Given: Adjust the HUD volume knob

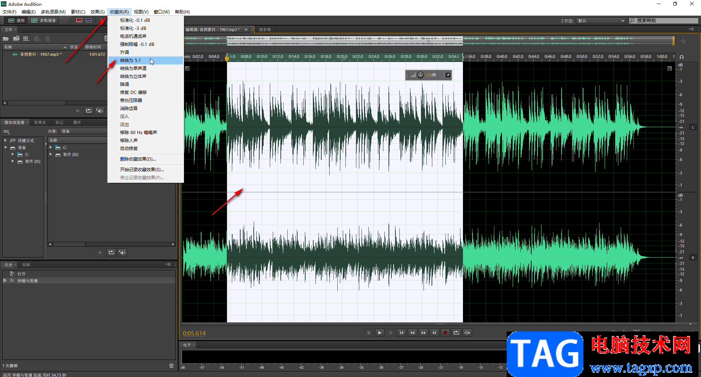Looking at the screenshot, I should [x=420, y=75].
